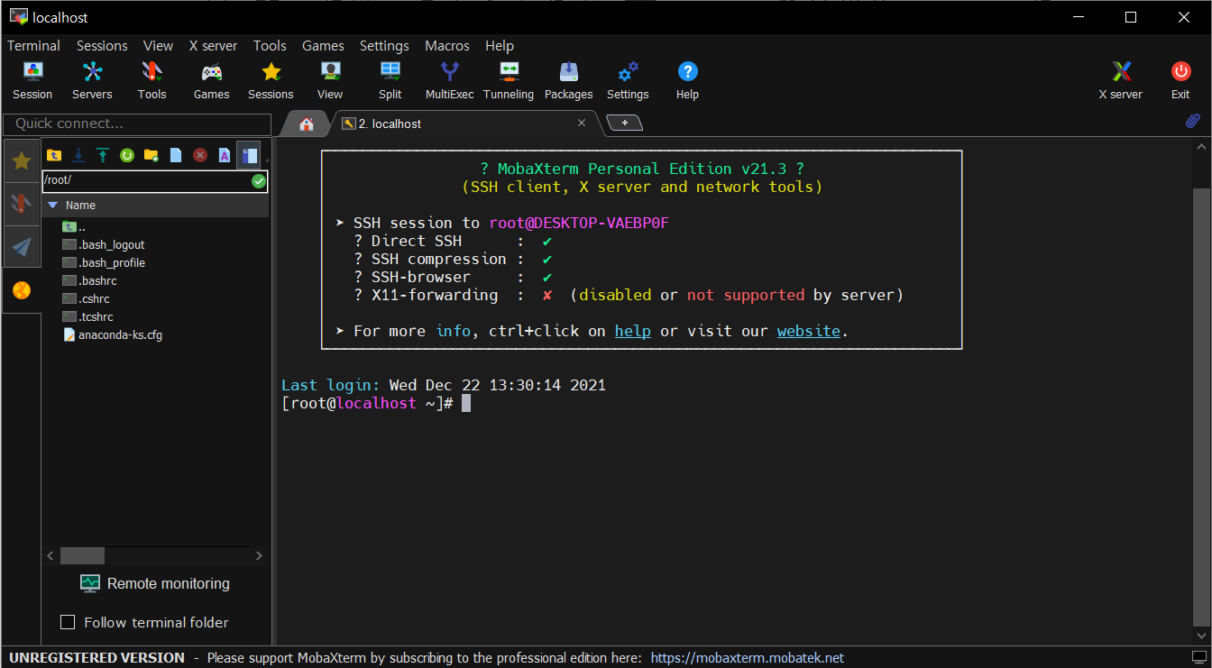Click the Quick connect input field
The image size is (1212, 668).
click(137, 124)
